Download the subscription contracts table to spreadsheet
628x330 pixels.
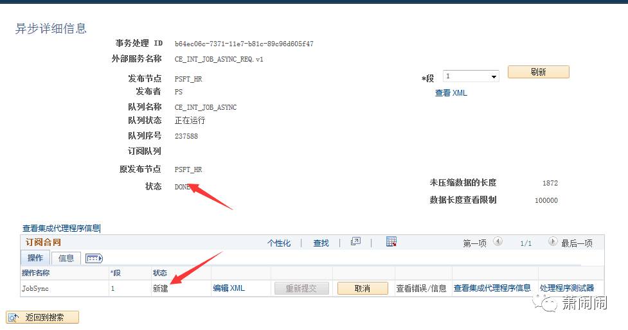[x=391, y=241]
